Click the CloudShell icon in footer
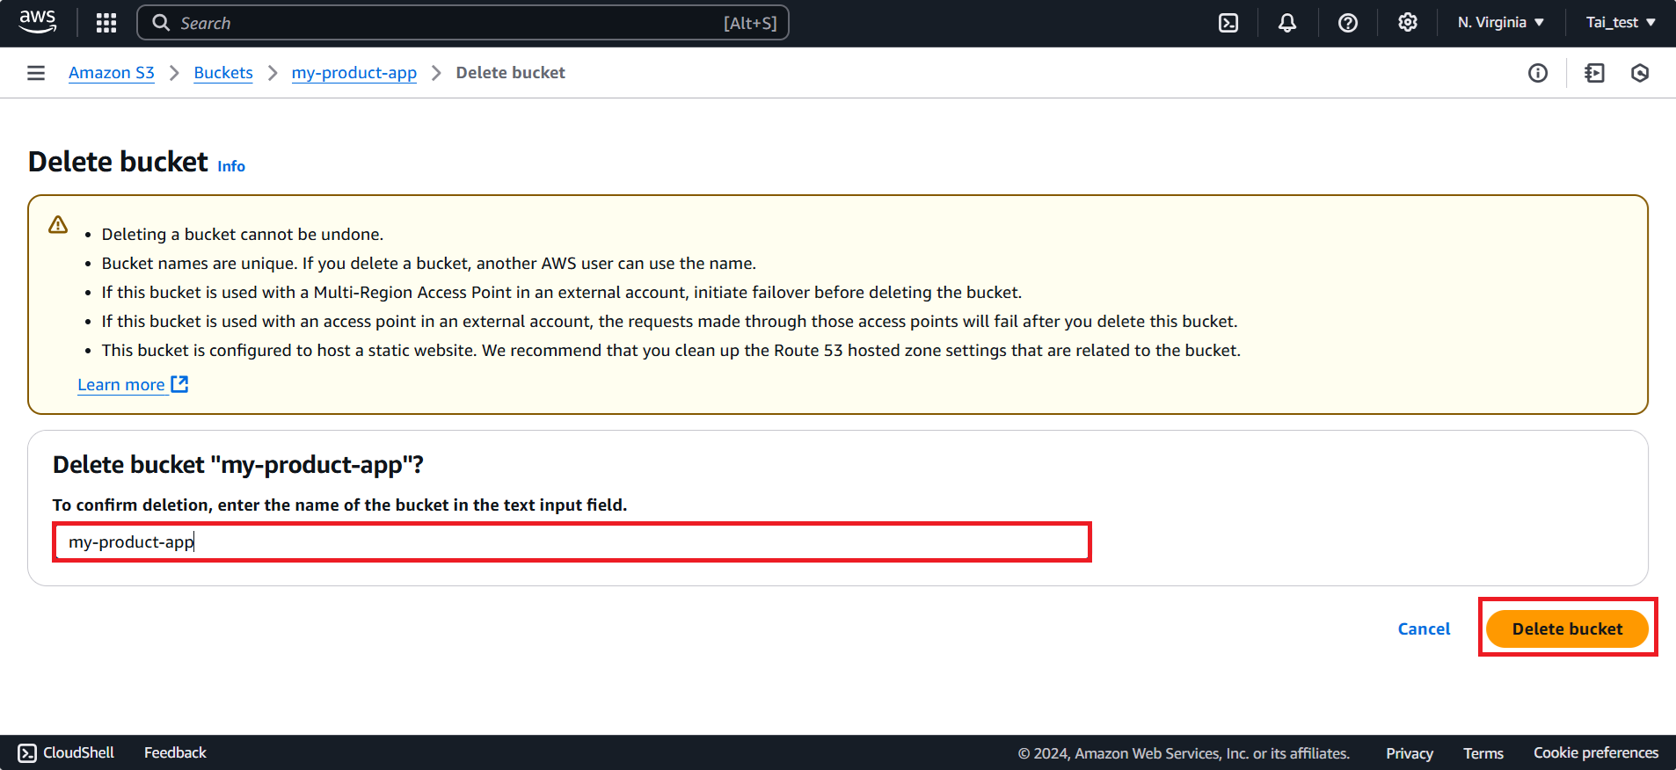 coord(27,752)
